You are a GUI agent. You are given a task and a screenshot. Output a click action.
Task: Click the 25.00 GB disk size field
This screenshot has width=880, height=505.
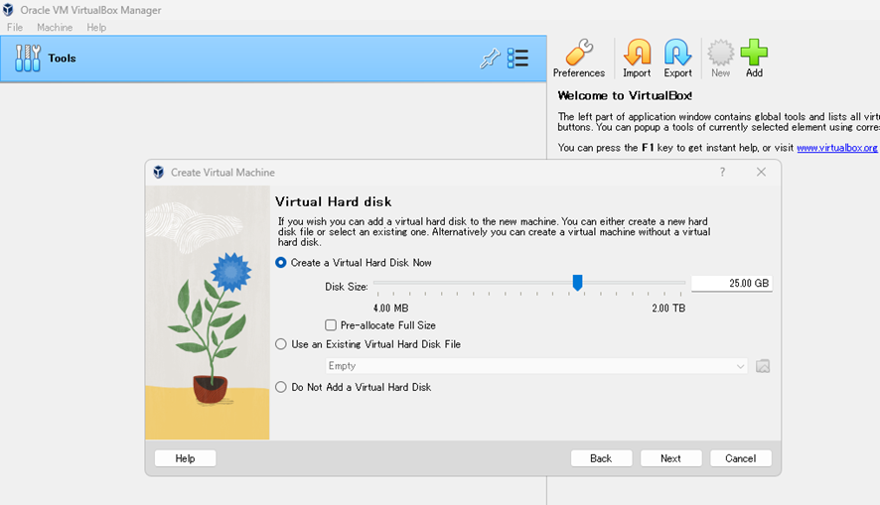pos(731,284)
